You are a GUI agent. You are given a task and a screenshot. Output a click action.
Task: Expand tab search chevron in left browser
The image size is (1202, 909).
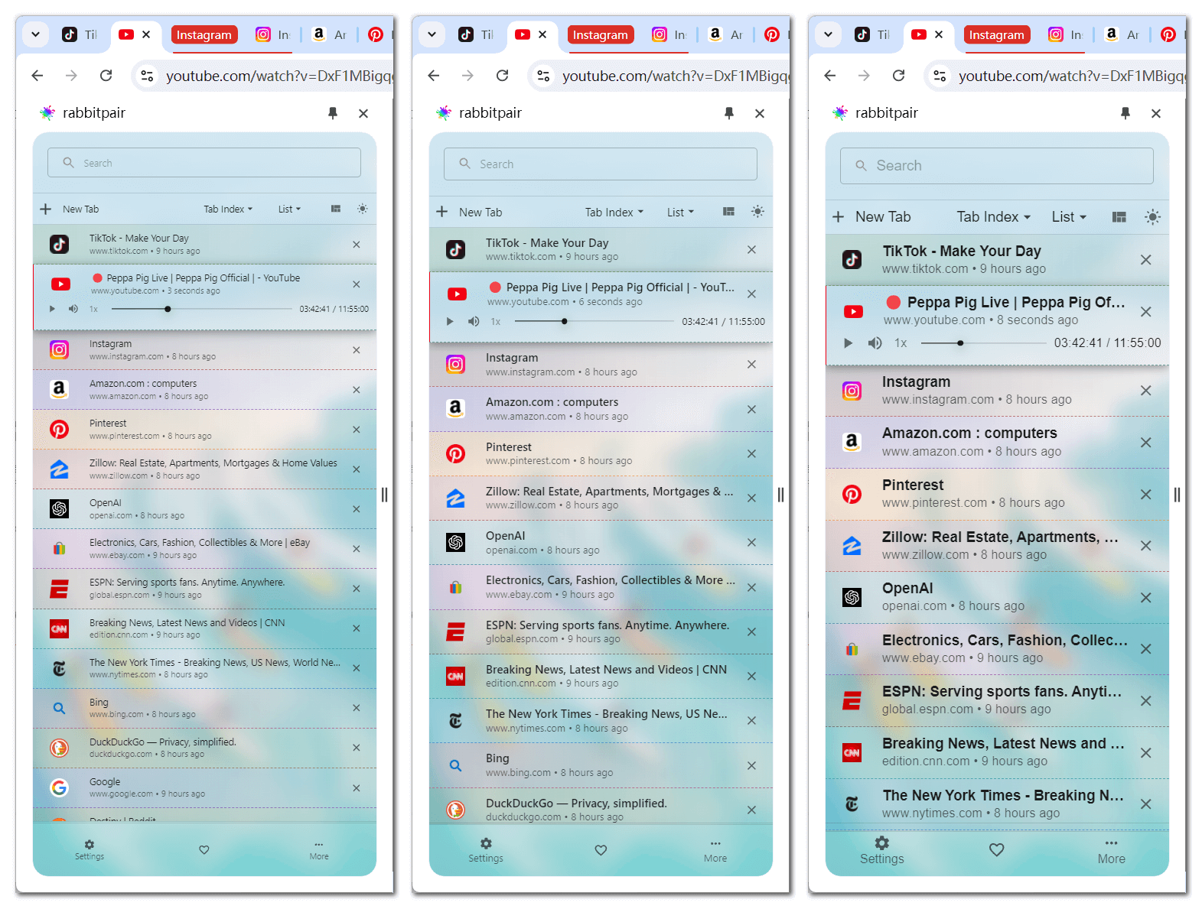pos(35,34)
